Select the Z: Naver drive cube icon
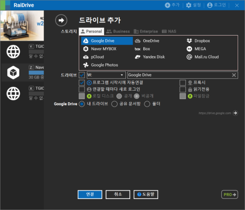The height and width of the screenshot is (210, 245). 13,73
